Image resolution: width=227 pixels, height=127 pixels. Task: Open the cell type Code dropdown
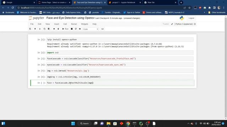pyautogui.click(x=91, y=29)
